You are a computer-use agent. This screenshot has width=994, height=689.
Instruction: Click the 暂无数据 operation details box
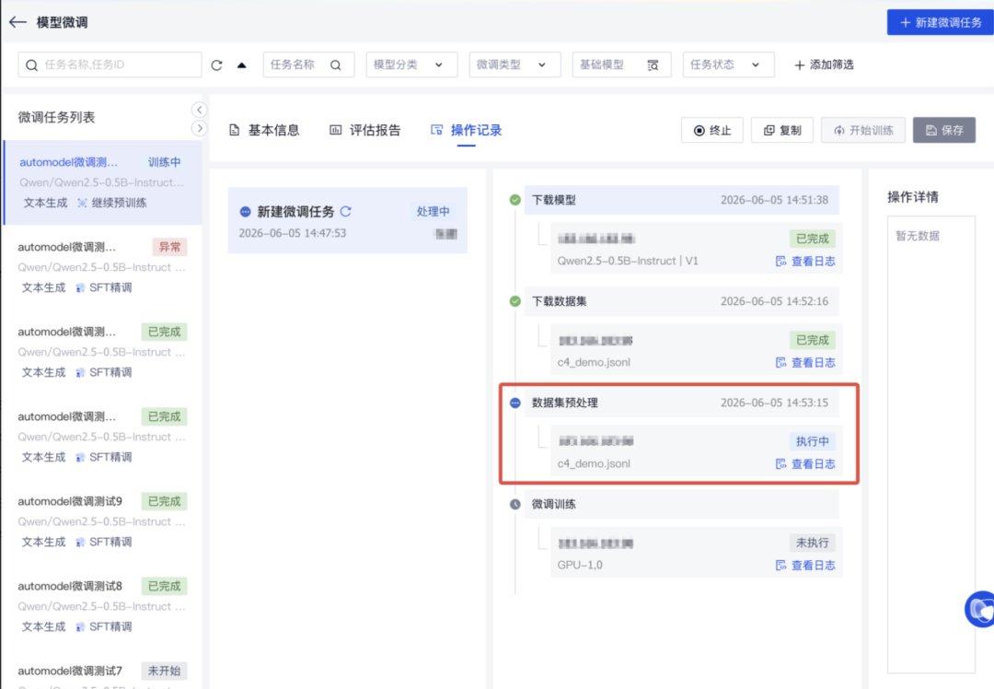click(930, 444)
